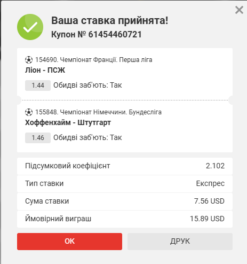Click league label 155848 Чемпіонат Німеччини
247x264 pixels.
pyautogui.click(x=98, y=112)
